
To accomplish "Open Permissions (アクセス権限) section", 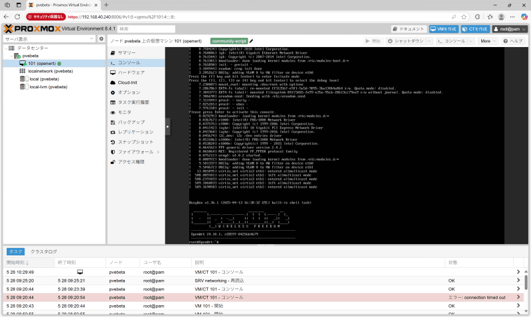I will pos(131,162).
